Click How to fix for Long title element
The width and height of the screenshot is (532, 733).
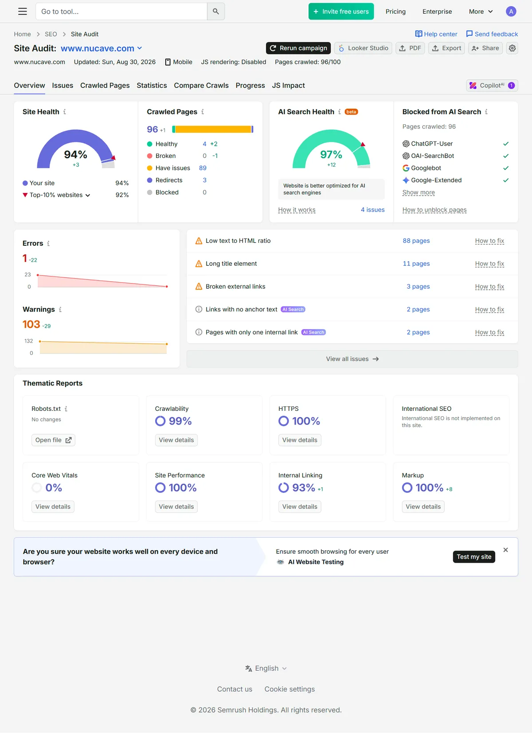(489, 264)
